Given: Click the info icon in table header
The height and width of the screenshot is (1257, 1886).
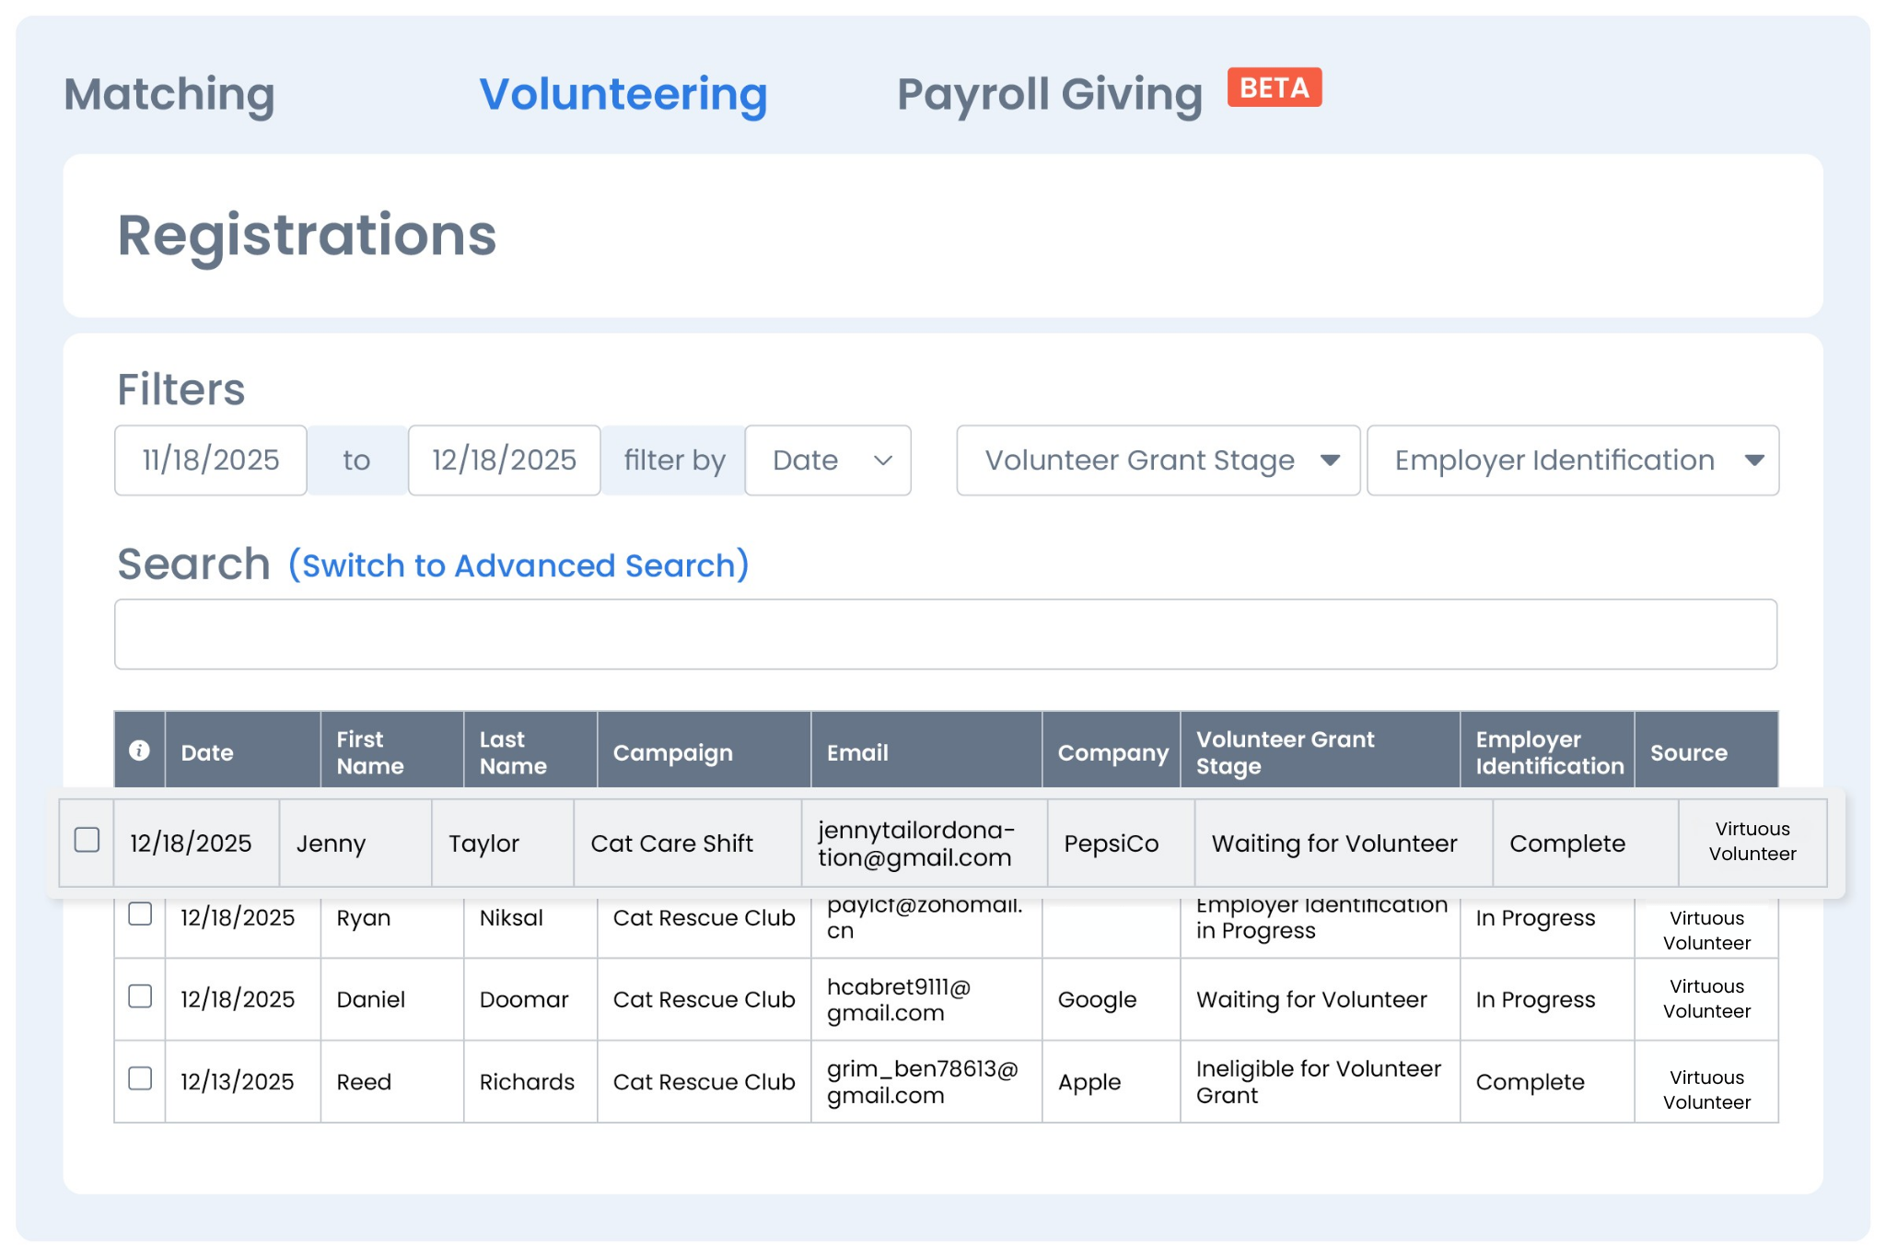Looking at the screenshot, I should (x=139, y=751).
